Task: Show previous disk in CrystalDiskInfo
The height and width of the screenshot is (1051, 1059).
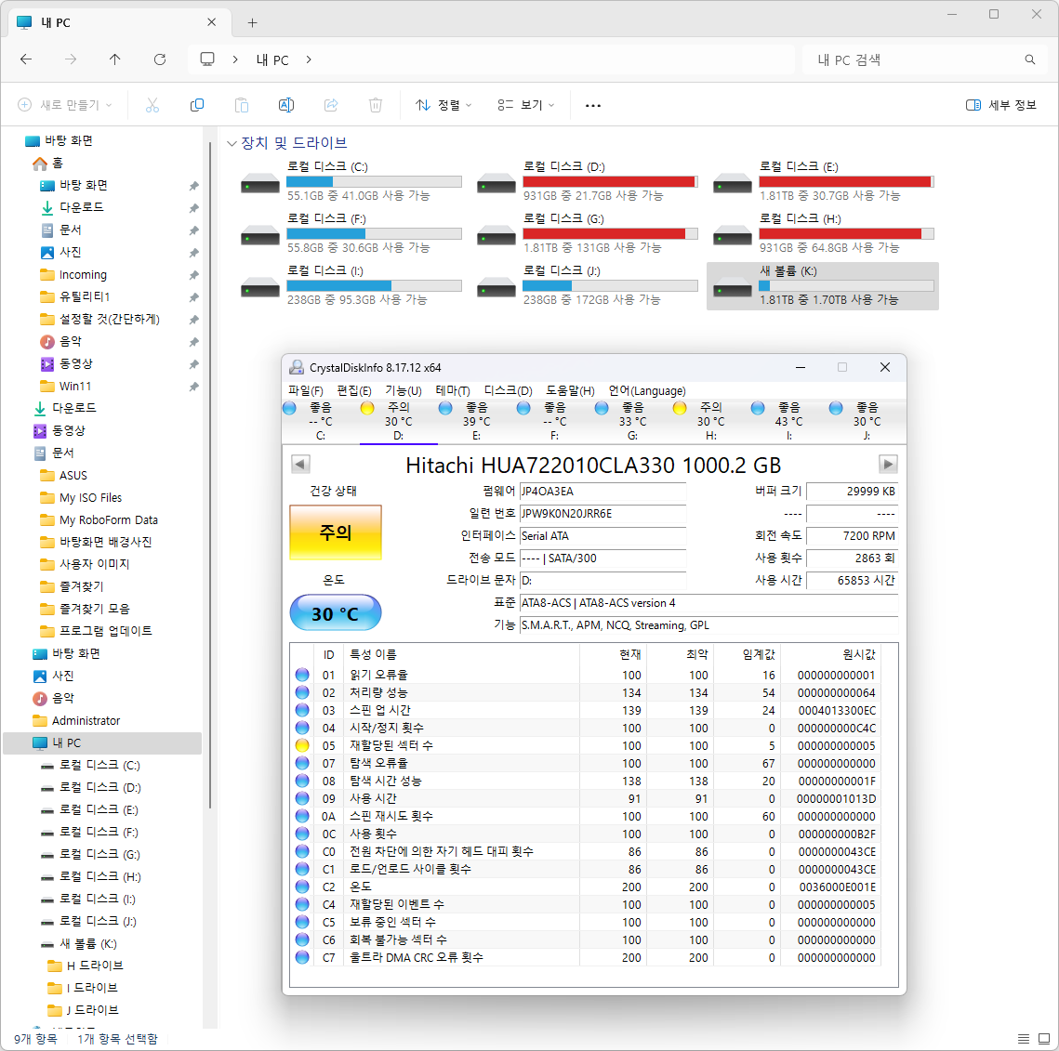Action: [x=300, y=464]
